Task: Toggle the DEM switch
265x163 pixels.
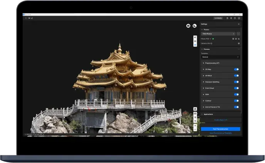Action: [236, 94]
